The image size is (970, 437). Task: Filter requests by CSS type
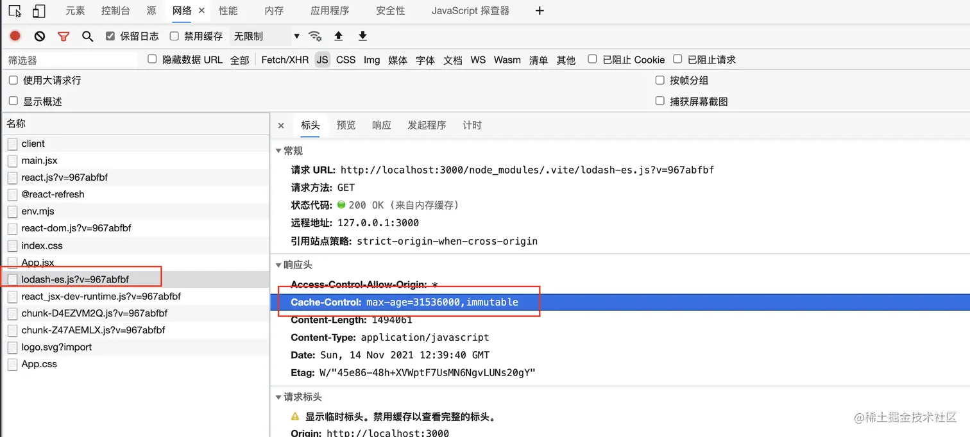point(346,60)
